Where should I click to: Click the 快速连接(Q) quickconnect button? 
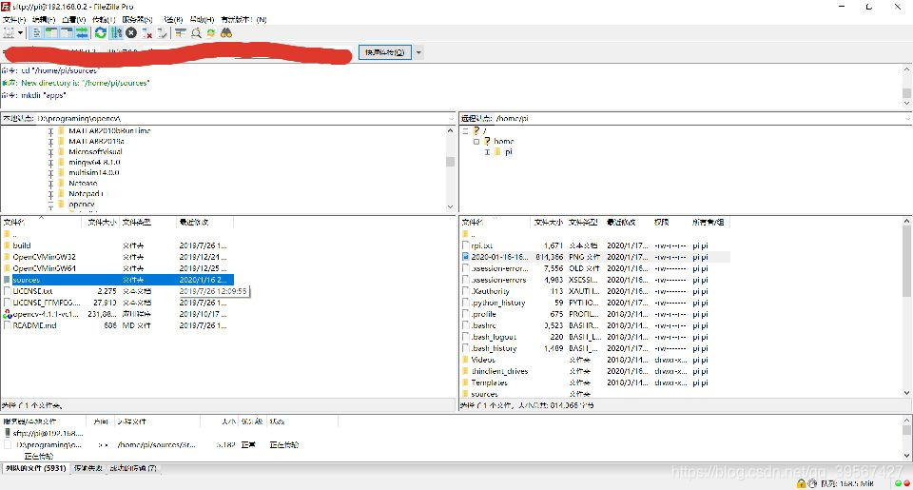pos(385,52)
